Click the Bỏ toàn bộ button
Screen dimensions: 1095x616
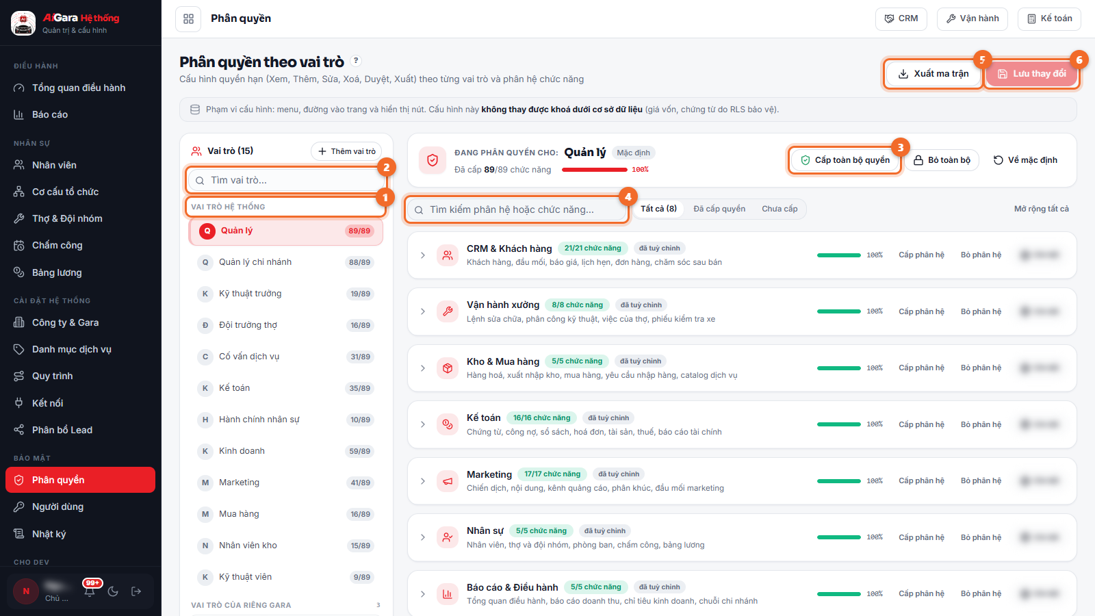pos(942,160)
